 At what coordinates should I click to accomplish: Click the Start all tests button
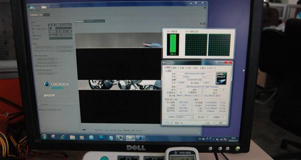click(x=44, y=47)
